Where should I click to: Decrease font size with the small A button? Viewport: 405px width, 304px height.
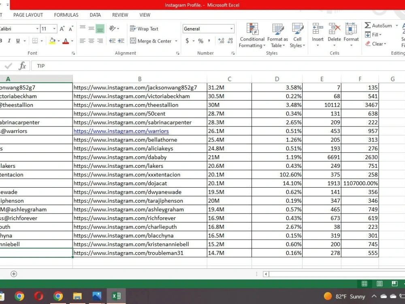tap(71, 29)
